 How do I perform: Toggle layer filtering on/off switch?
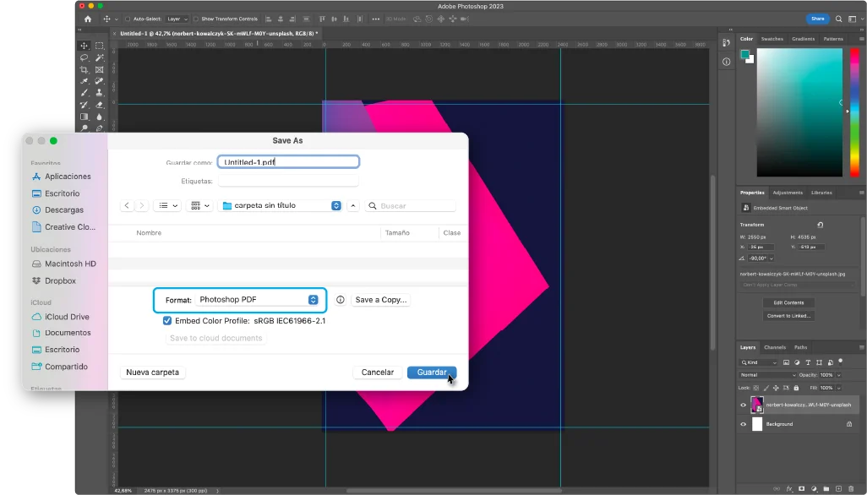click(x=841, y=362)
